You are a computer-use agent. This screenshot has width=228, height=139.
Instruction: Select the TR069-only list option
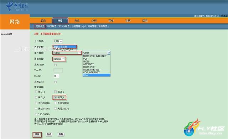point(97,61)
